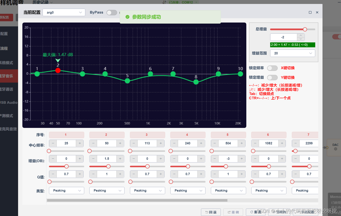Open USB Audio in the sidebar
This screenshot has height=216, width=341.
point(9,102)
